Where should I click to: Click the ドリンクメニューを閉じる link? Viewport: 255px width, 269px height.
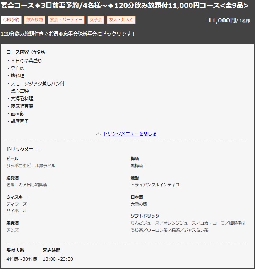coord(130,134)
